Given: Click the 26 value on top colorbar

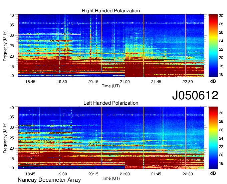Looking at the screenshot, I should pos(221,32).
